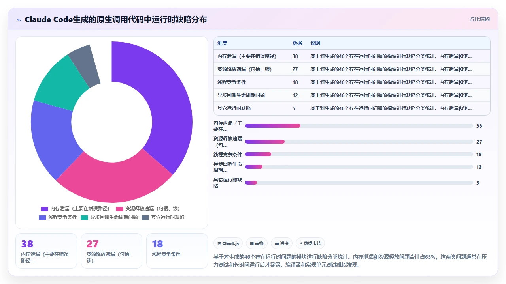
Task: Click value 27 in the table
Action: click(x=295, y=69)
